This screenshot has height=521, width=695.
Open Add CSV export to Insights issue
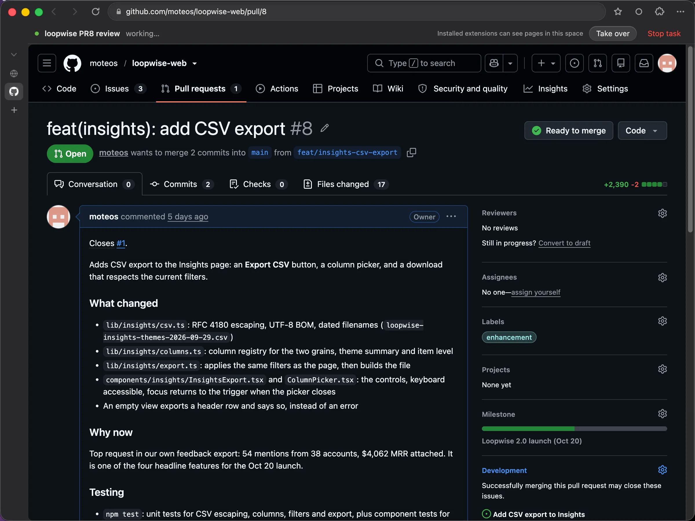pyautogui.click(x=539, y=514)
